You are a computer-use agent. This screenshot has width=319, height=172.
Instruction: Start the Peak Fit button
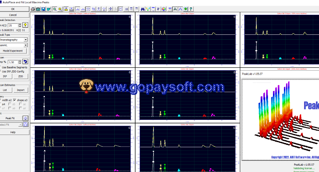pyautogui.click(x=11, y=118)
